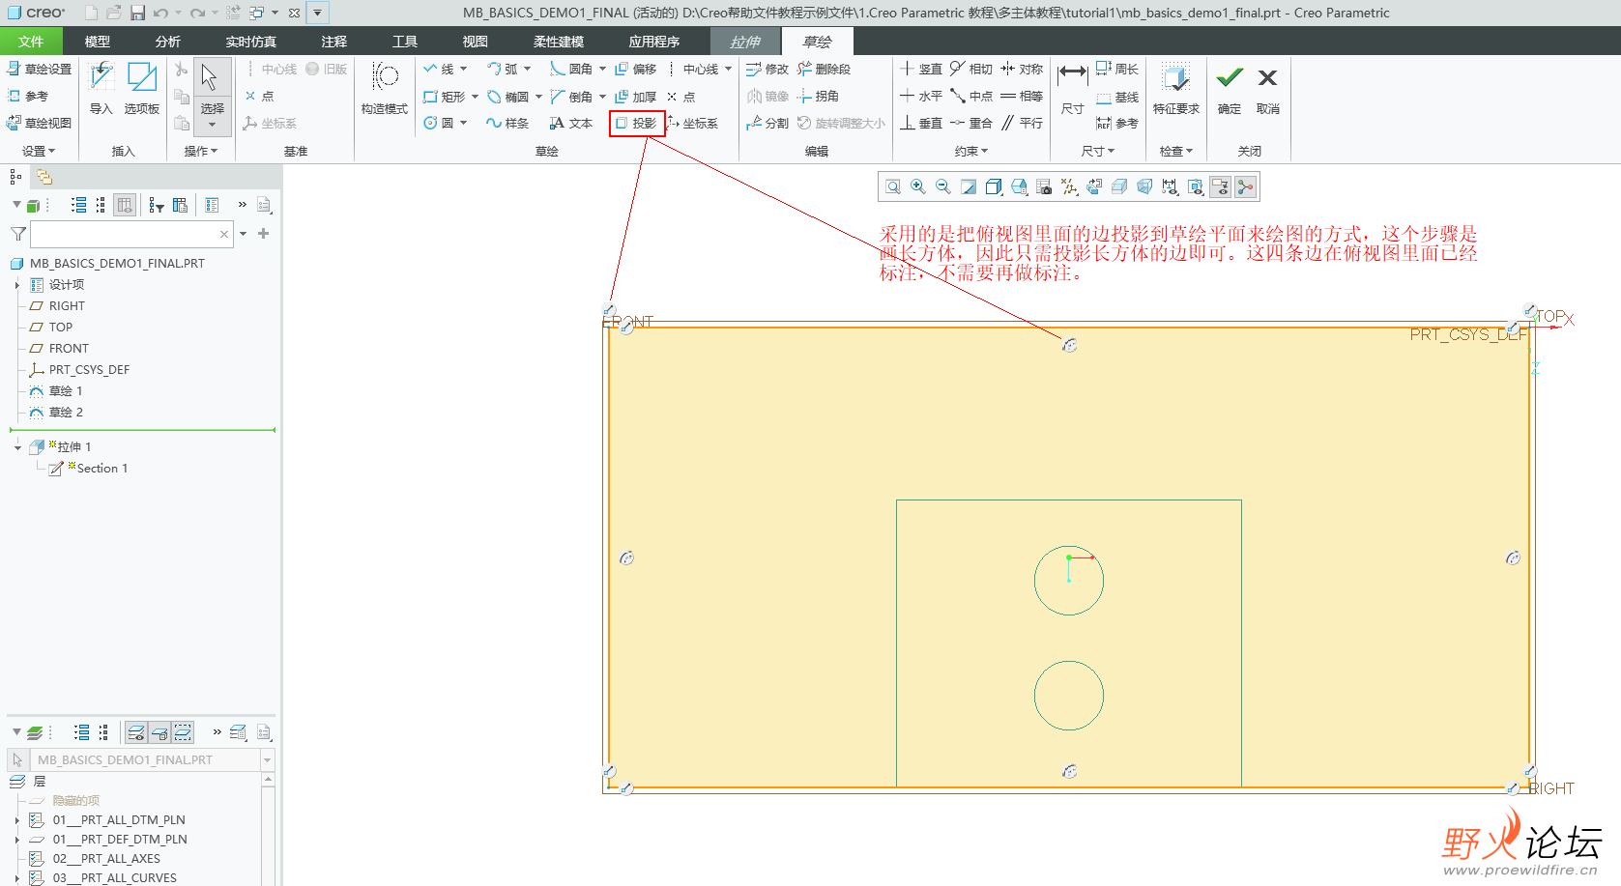
Task: Switch to the 拉伸 ribbon tab
Action: pyautogui.click(x=745, y=42)
